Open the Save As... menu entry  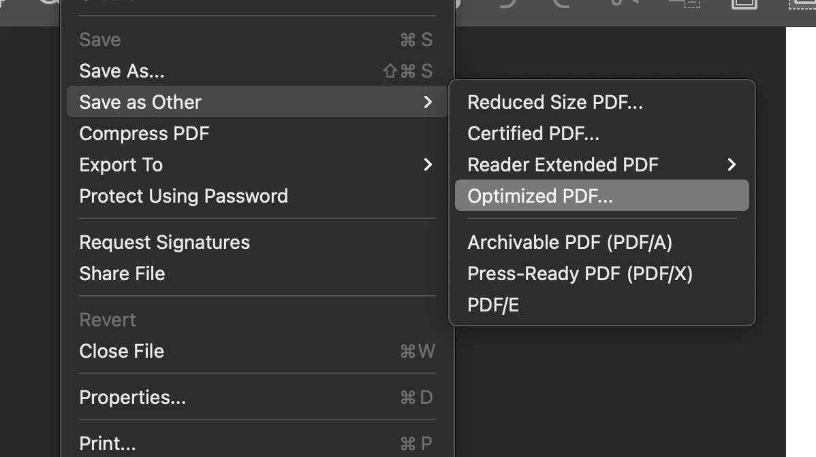257,71
